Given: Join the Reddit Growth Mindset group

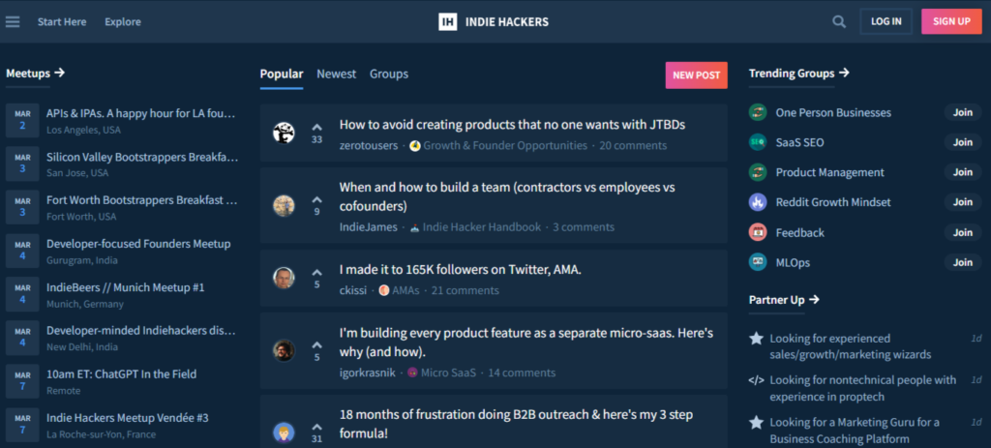Looking at the screenshot, I should (x=963, y=202).
